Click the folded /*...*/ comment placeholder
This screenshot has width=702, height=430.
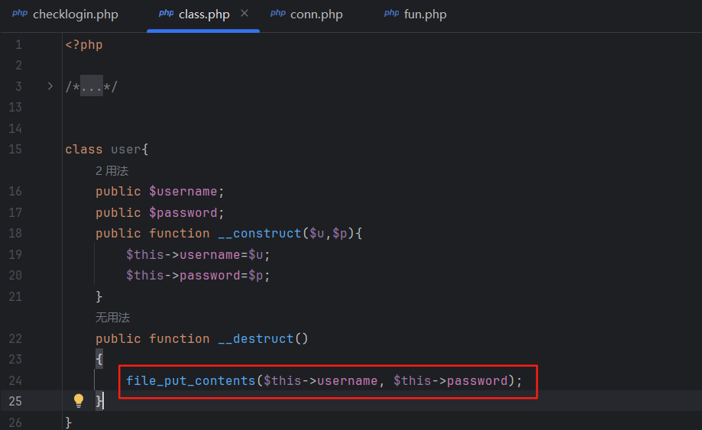tap(92, 86)
